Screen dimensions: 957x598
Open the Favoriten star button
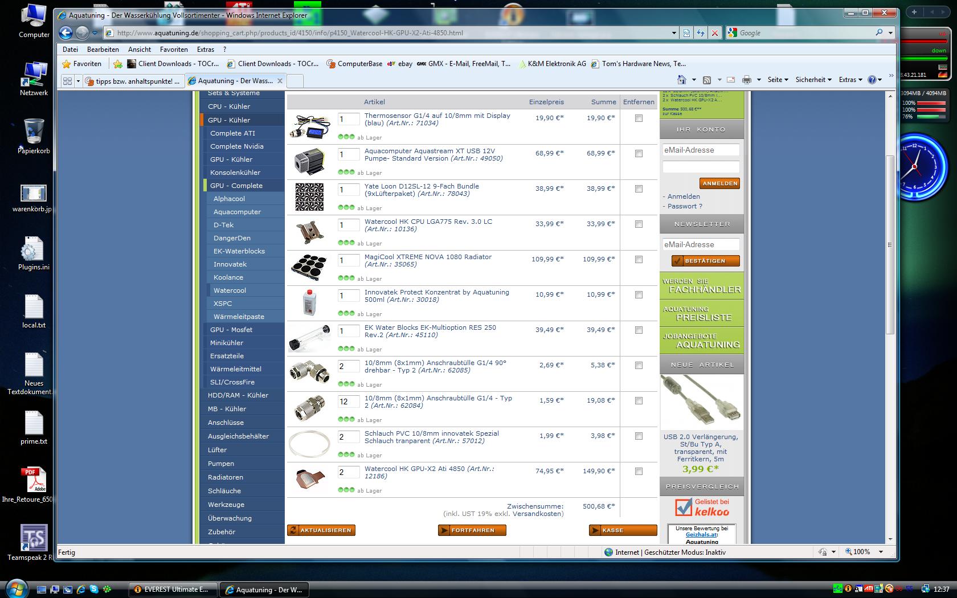[82, 64]
